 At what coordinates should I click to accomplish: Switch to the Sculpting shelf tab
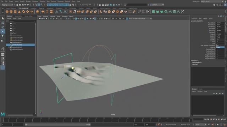(33, 8)
